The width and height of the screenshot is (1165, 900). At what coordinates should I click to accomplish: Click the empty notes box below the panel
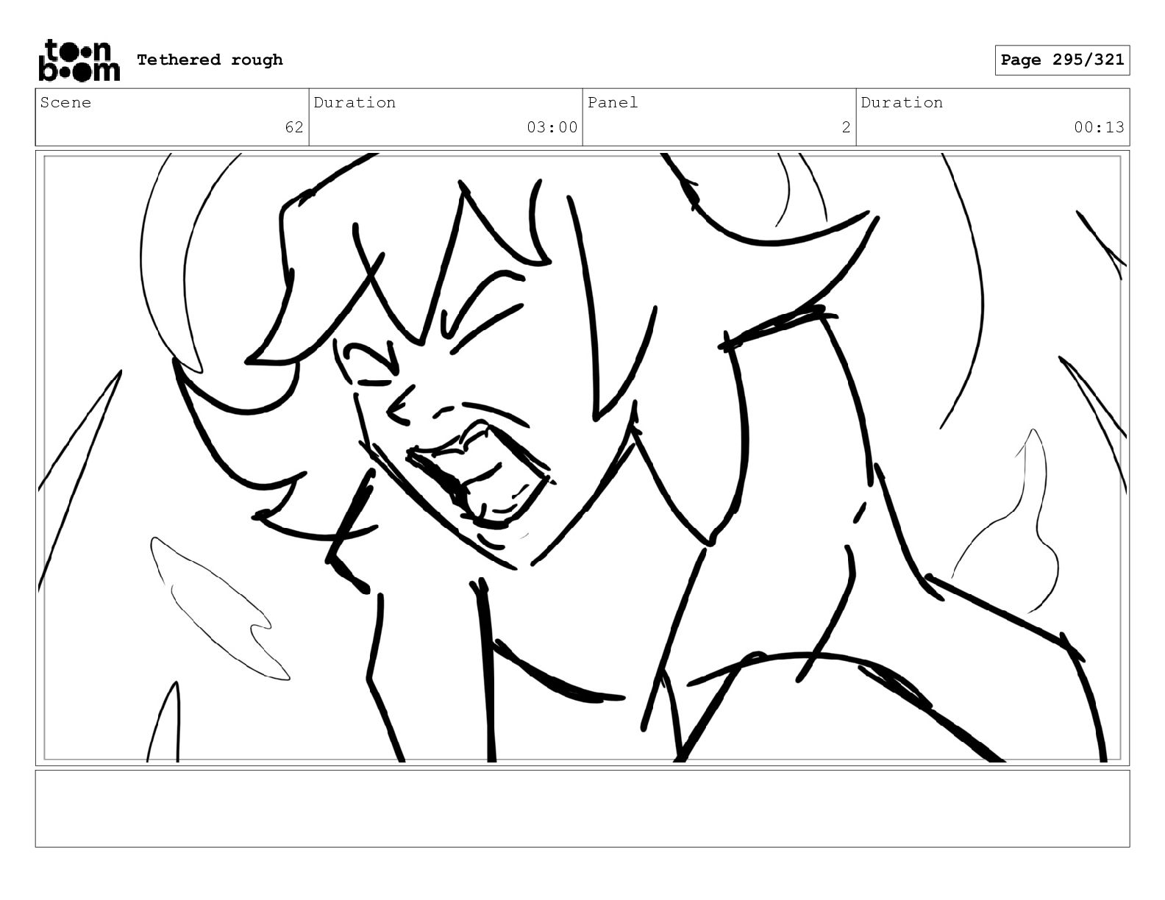pos(582,808)
